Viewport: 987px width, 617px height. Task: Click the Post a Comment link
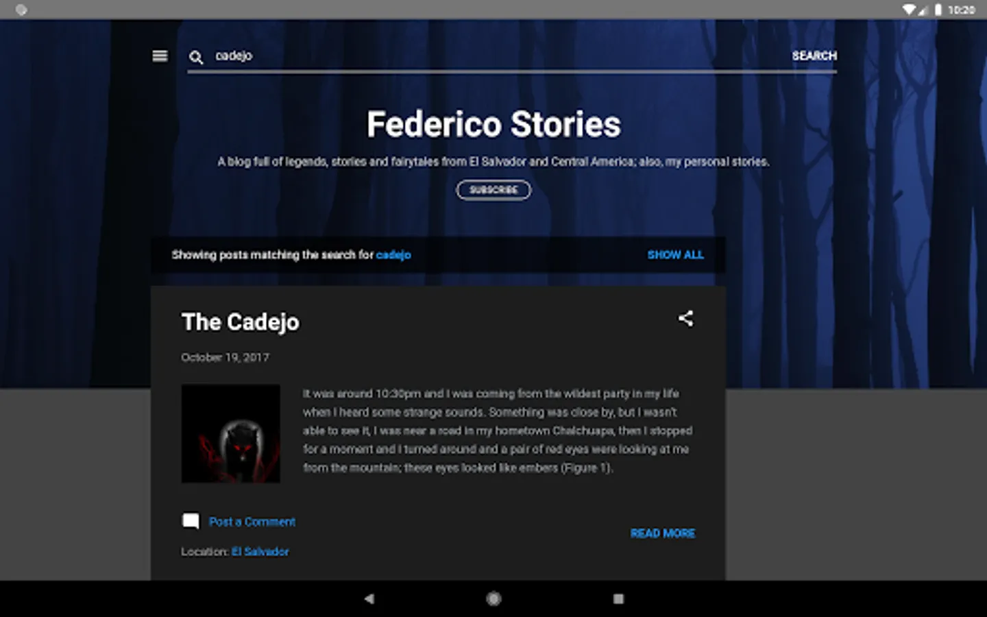(x=252, y=522)
